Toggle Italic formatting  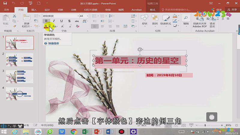click(54, 21)
